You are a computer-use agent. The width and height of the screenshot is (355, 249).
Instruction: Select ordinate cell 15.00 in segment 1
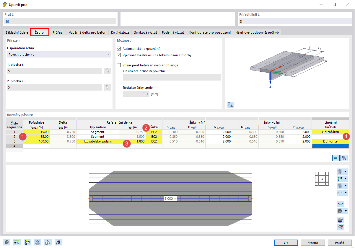pos(36,132)
